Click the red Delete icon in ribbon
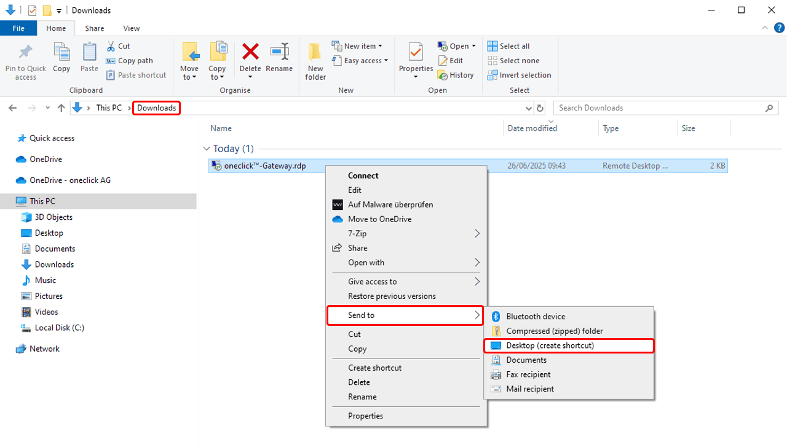This screenshot has height=448, width=787. tap(250, 52)
